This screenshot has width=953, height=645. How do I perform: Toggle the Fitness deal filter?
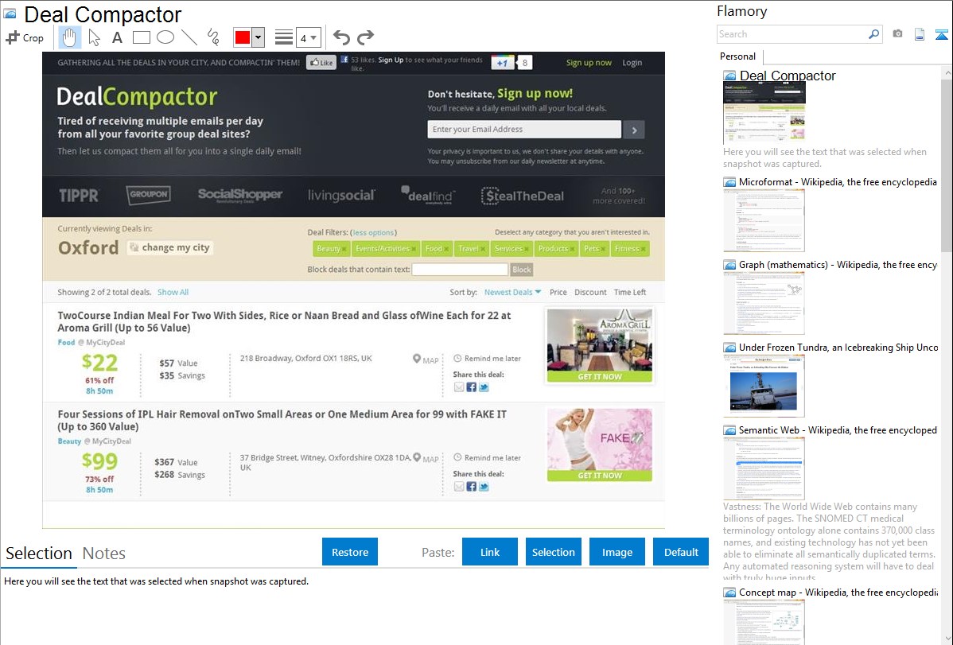tap(630, 249)
